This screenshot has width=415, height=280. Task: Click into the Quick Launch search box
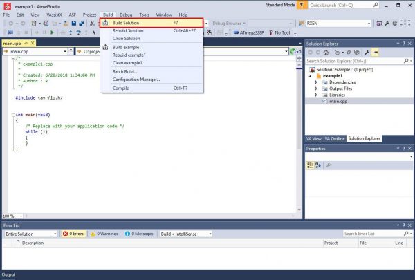click(344, 5)
